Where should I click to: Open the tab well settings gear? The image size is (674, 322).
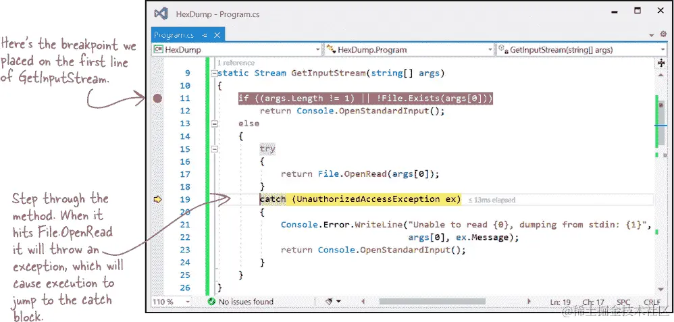(663, 34)
